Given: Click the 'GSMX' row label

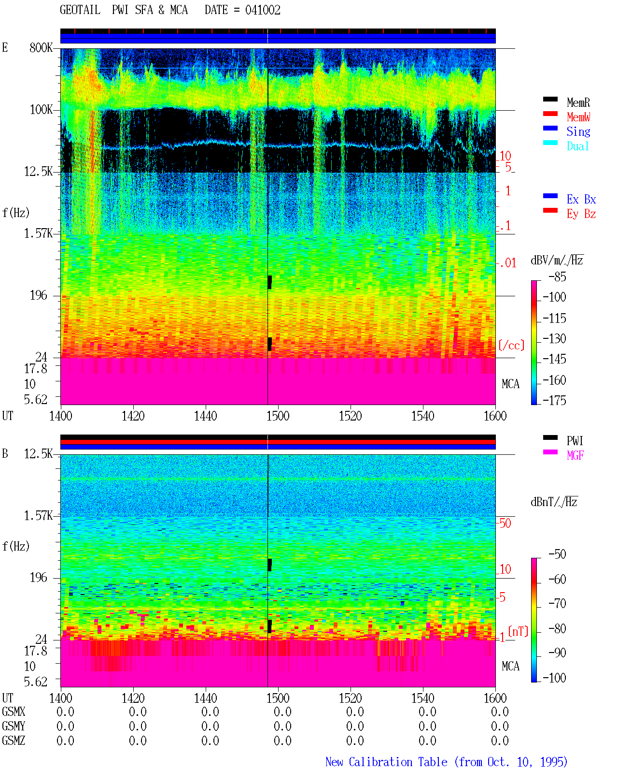Looking at the screenshot, I should click(x=14, y=712).
